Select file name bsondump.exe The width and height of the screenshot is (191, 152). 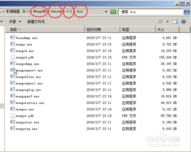27,38
